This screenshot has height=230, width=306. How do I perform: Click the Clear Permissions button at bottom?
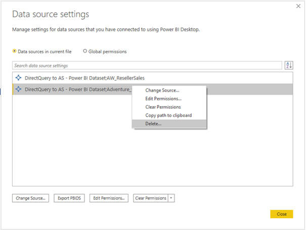tap(151, 198)
